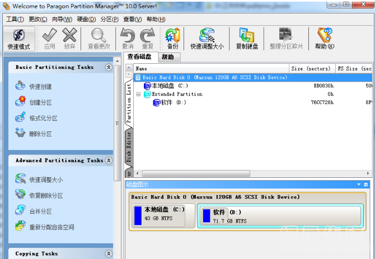Click size value 76CC728h in list
Image resolution: width=375 pixels, height=259 pixels.
pyautogui.click(x=322, y=102)
